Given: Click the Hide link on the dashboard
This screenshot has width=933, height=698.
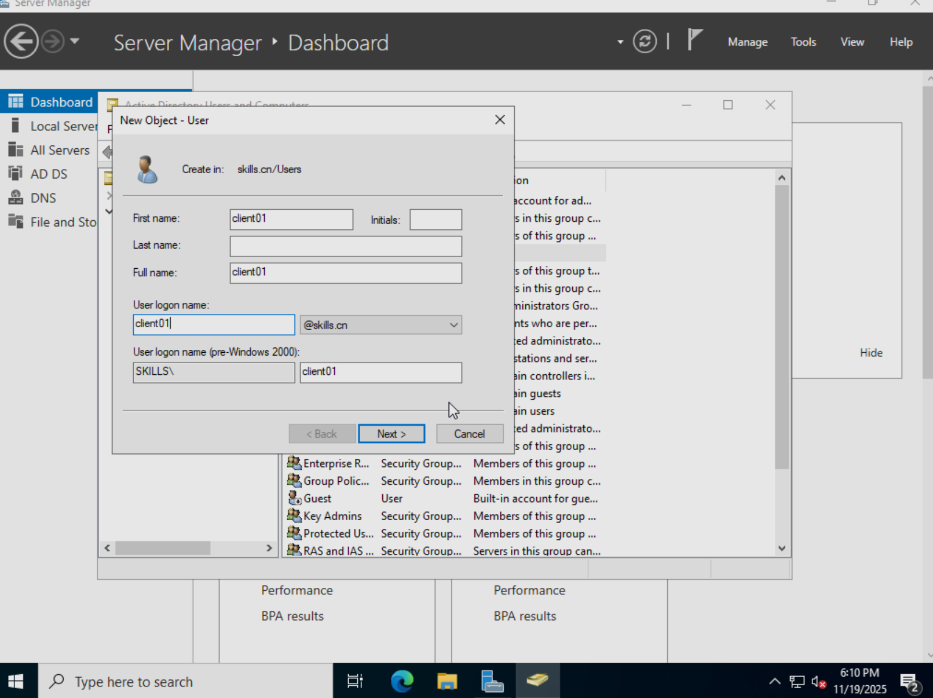Looking at the screenshot, I should [x=871, y=353].
